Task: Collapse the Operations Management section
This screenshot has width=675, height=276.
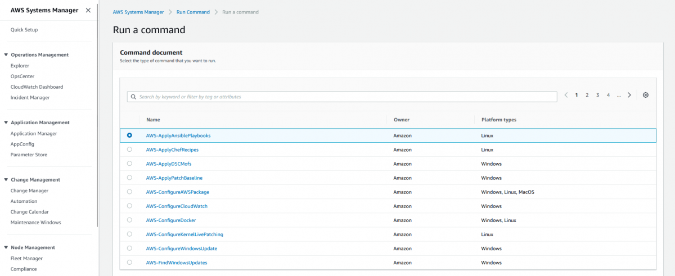Action: click(x=6, y=55)
